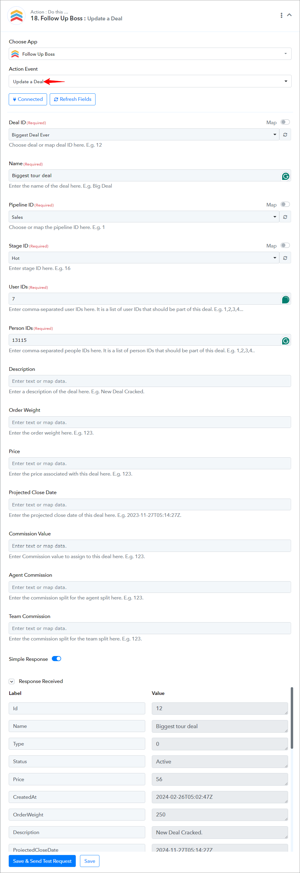
Task: Turn off the Simple Response switch
Action: coord(56,658)
